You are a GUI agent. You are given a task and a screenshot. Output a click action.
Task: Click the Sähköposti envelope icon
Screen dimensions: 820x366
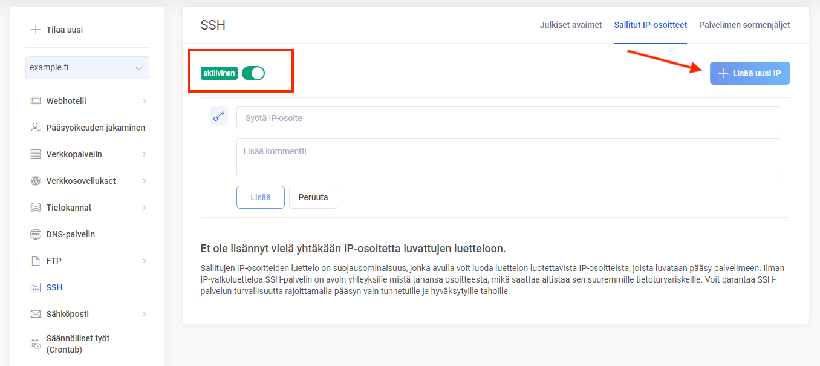point(36,314)
